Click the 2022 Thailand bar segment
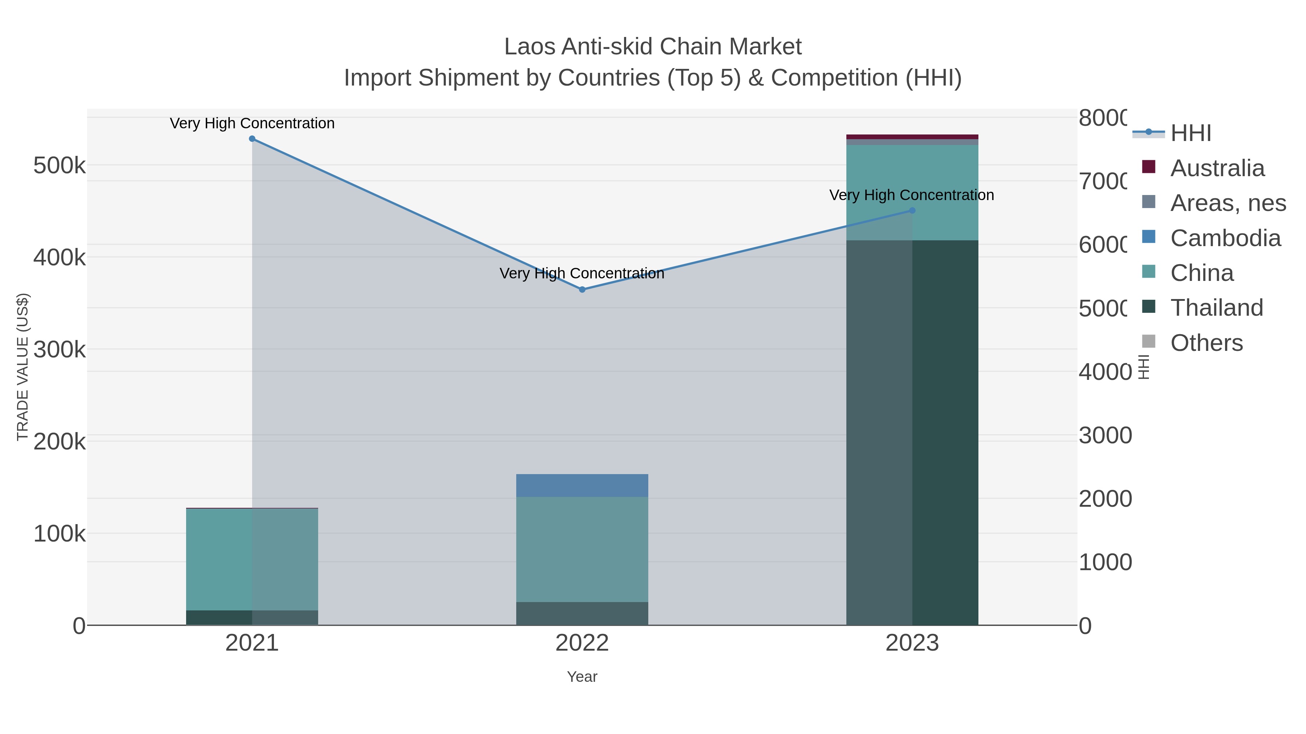Screen dimensions: 1306x734 [582, 613]
